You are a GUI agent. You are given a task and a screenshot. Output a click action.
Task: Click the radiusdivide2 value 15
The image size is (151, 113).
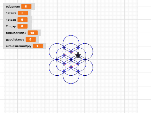(x=33, y=33)
